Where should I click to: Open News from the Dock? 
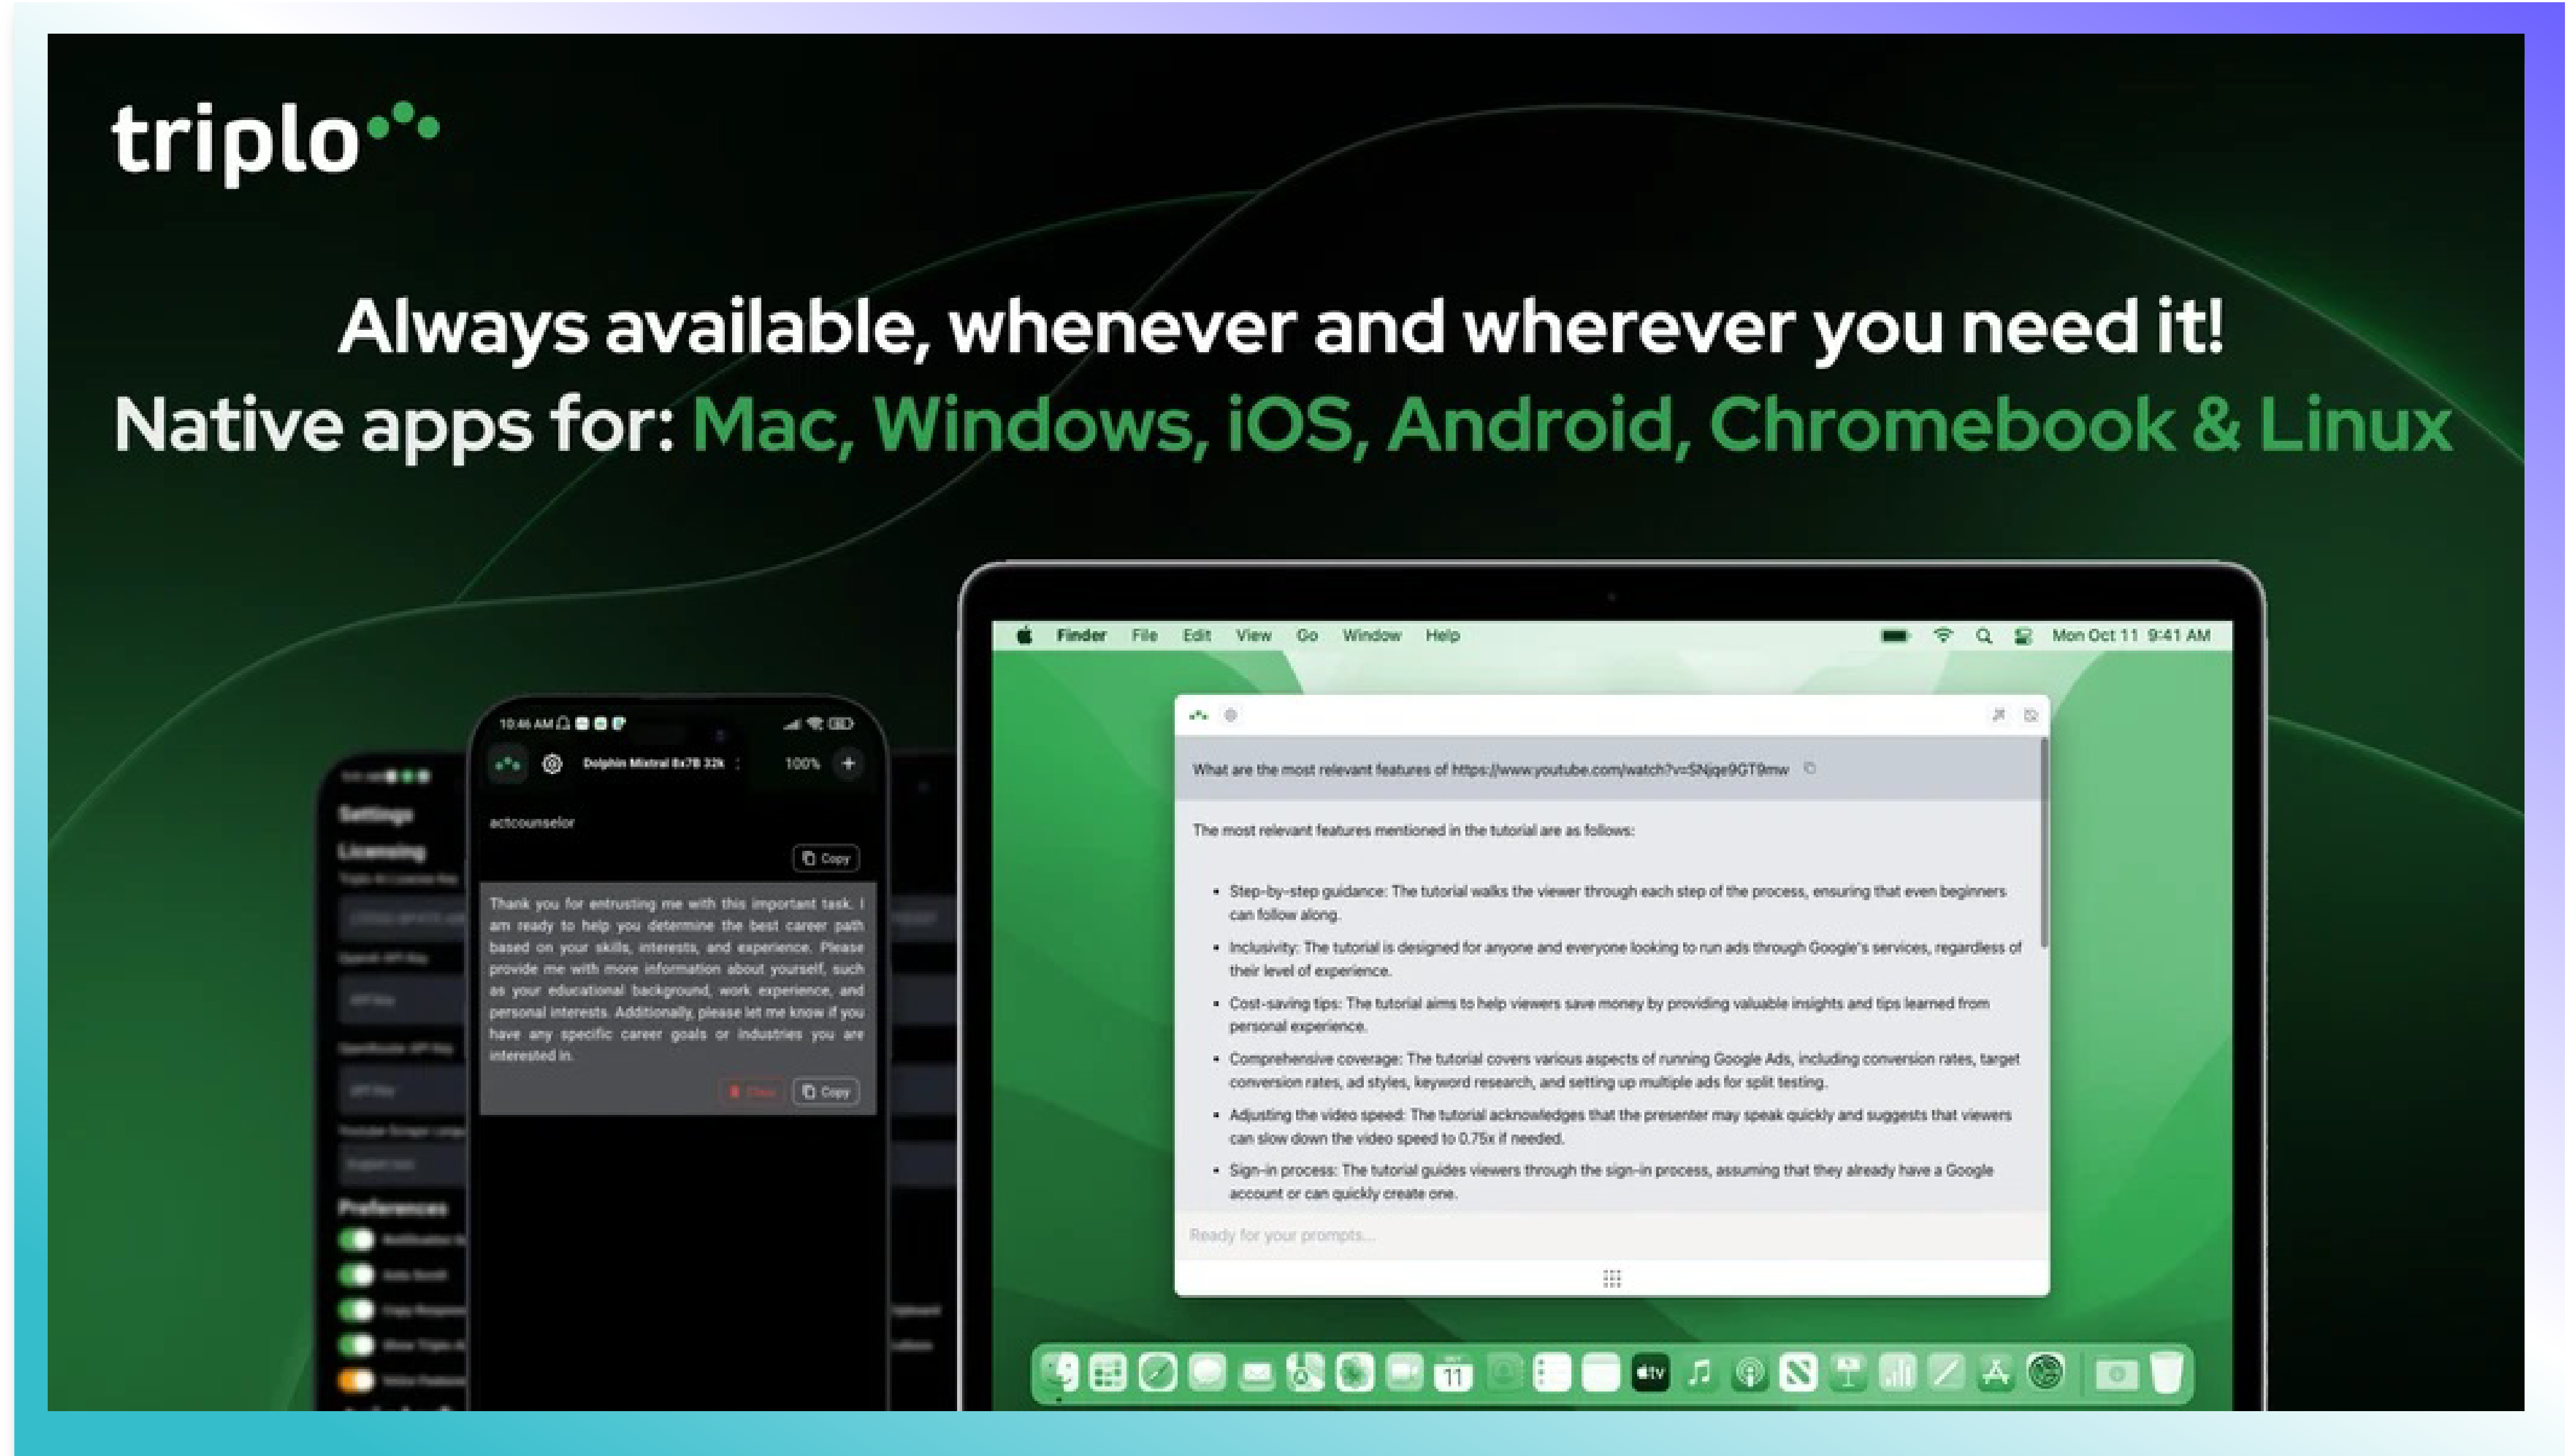(1798, 1373)
